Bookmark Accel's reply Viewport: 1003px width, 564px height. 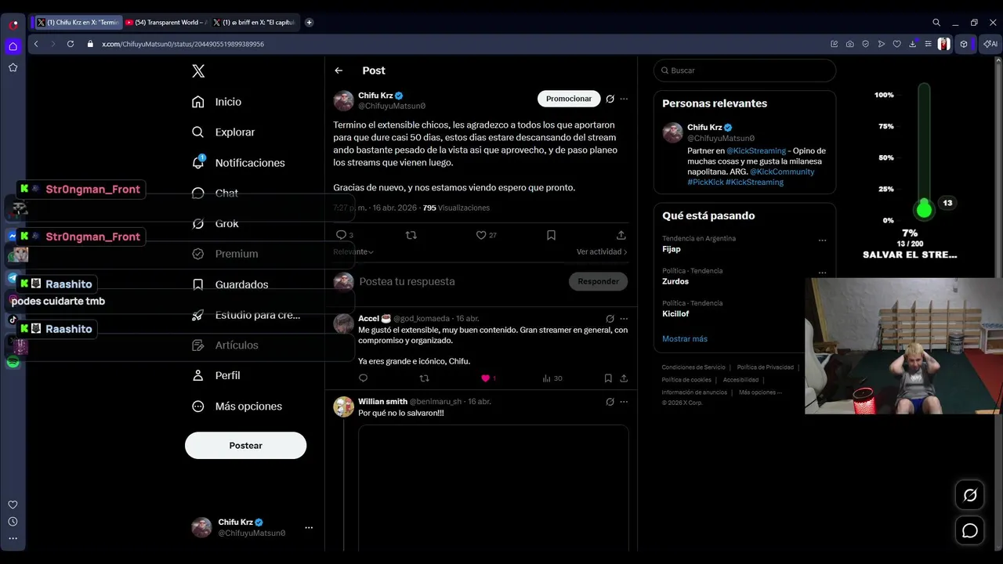click(x=608, y=378)
